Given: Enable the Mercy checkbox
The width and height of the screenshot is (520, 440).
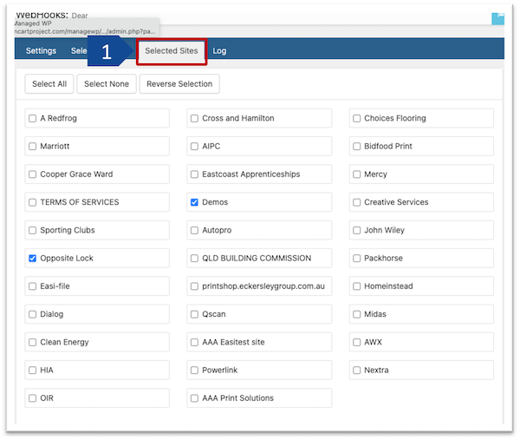Looking at the screenshot, I should pos(357,174).
